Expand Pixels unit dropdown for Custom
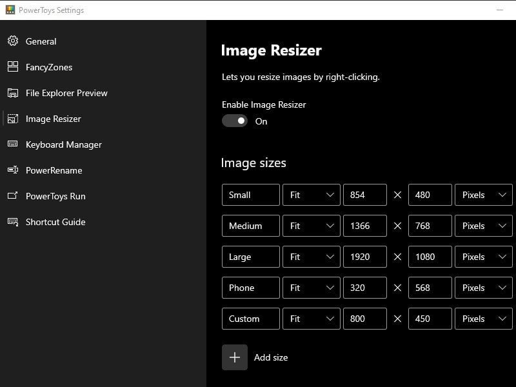Viewport: 516px width, 387px height. tap(484, 319)
